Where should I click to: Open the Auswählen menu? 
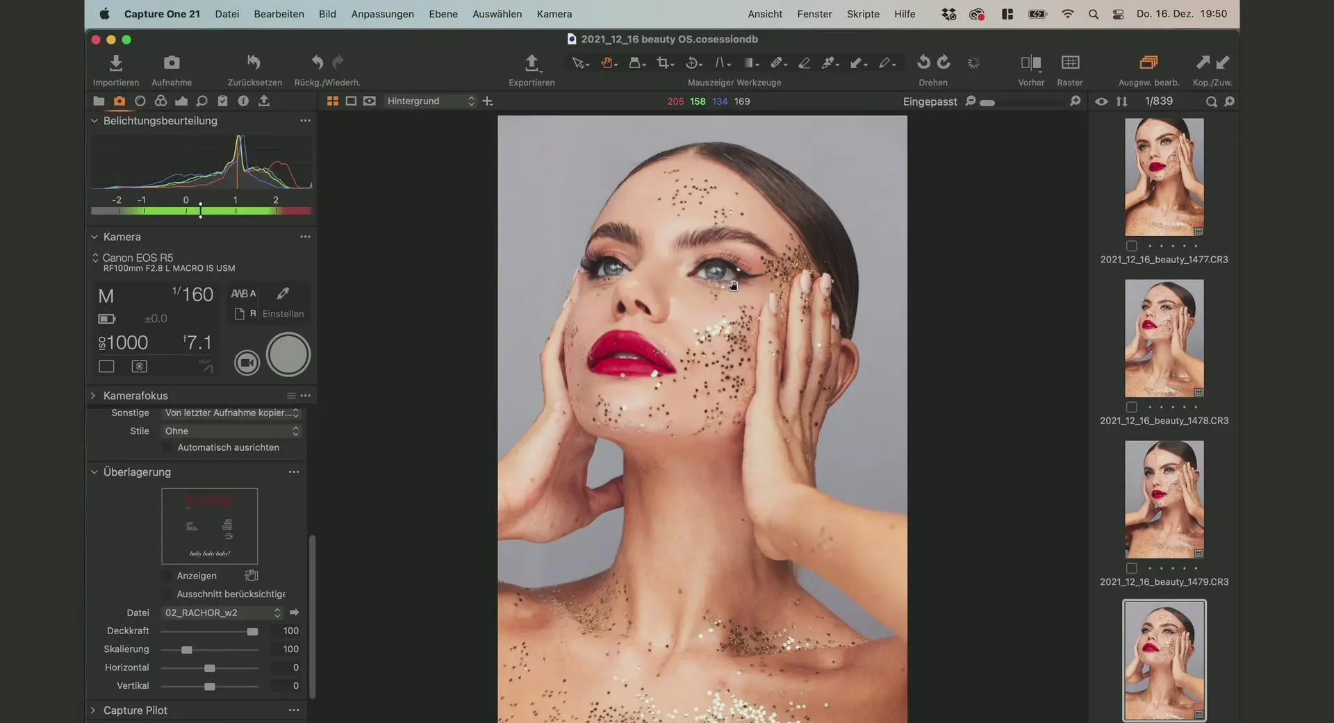click(x=497, y=14)
